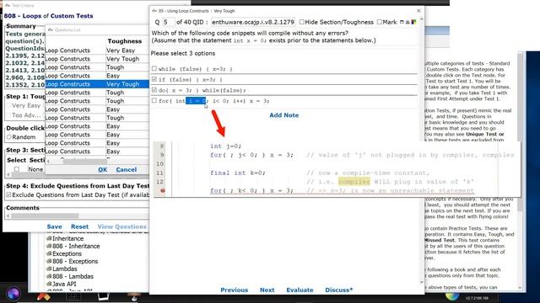Open the red-orange app icon in taskbar
The width and height of the screenshot is (540, 303).
click(x=44, y=296)
